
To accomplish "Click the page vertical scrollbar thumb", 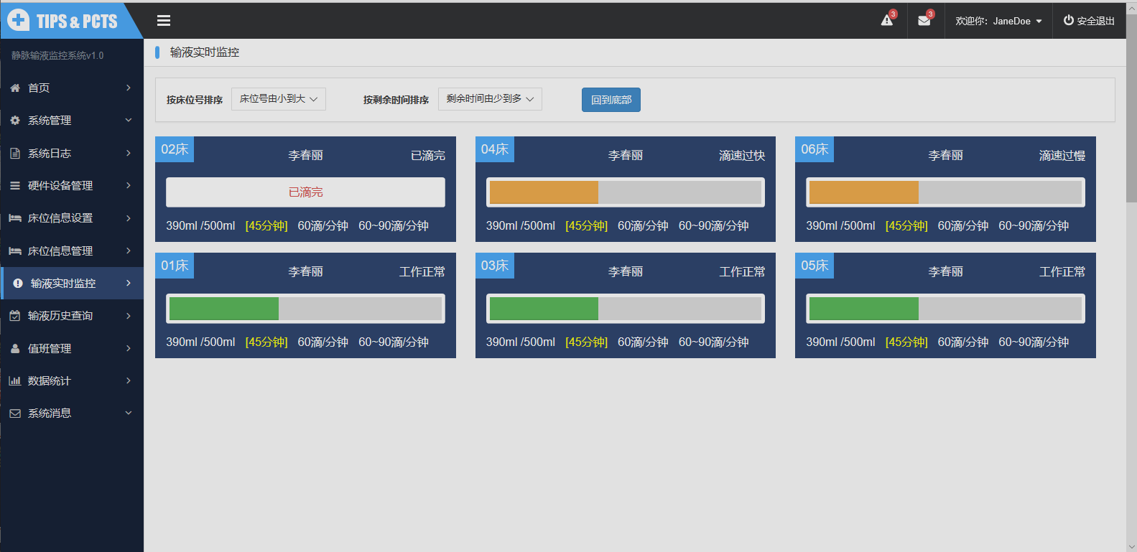I will click(x=1131, y=108).
